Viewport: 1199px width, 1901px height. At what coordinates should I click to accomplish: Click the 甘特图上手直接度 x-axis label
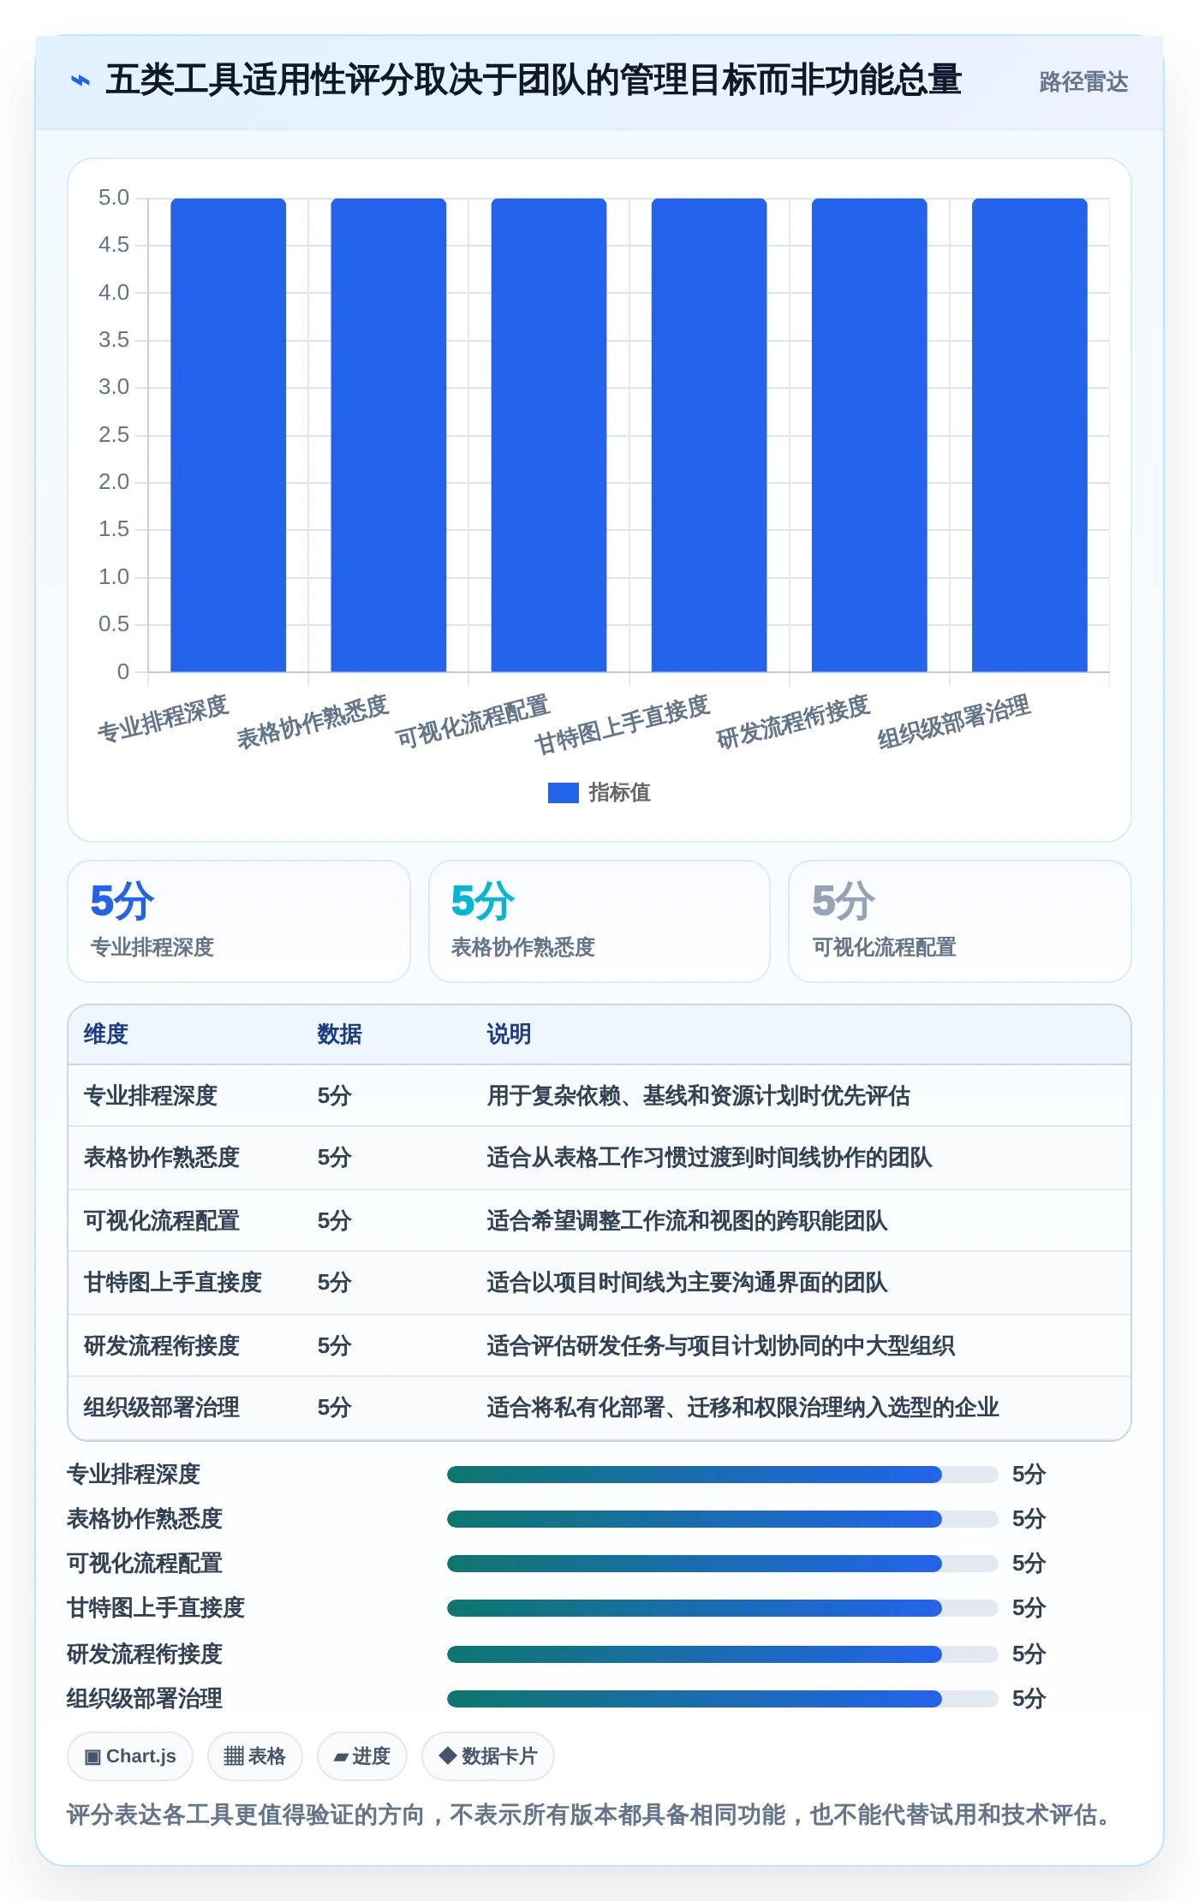623,724
